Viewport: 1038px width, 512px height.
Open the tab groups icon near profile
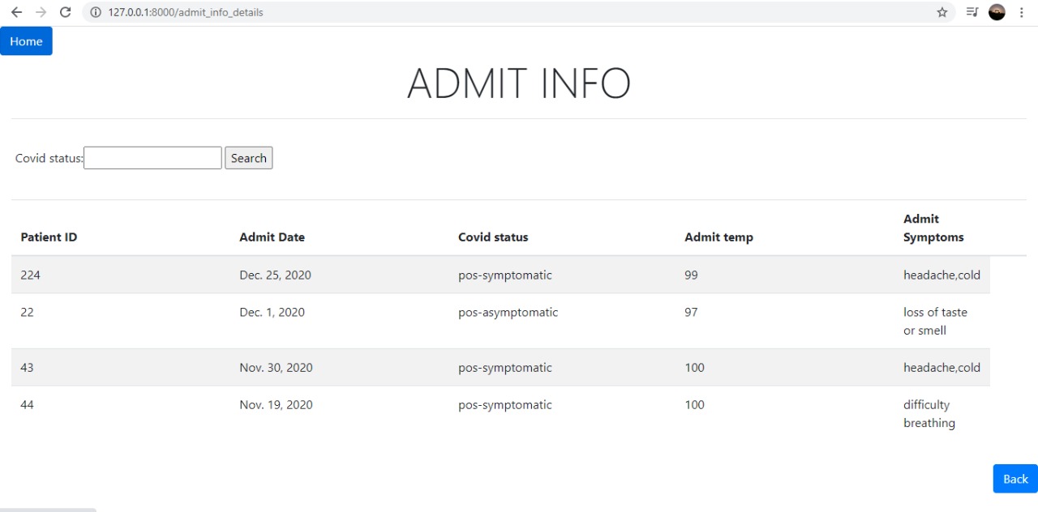pos(971,12)
